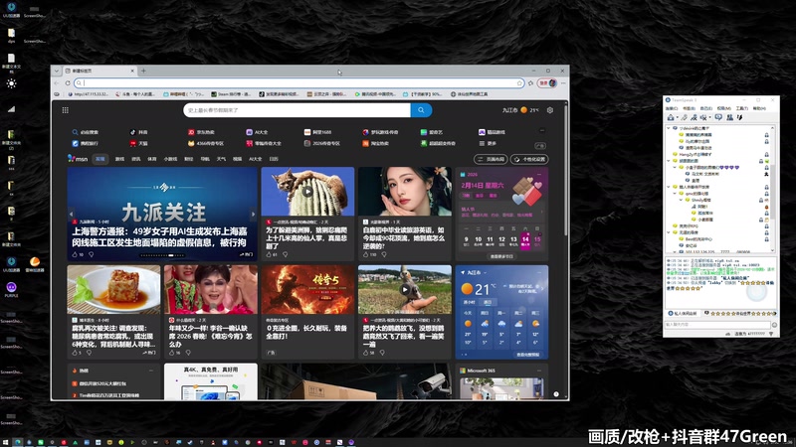Collapse the Shmily channel tree node
Image resolution: width=796 pixels, height=447 pixels.
(x=681, y=200)
